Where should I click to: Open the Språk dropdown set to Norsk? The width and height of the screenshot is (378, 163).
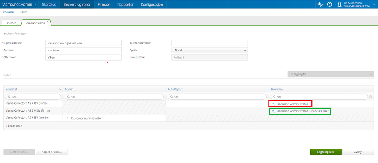210,50
